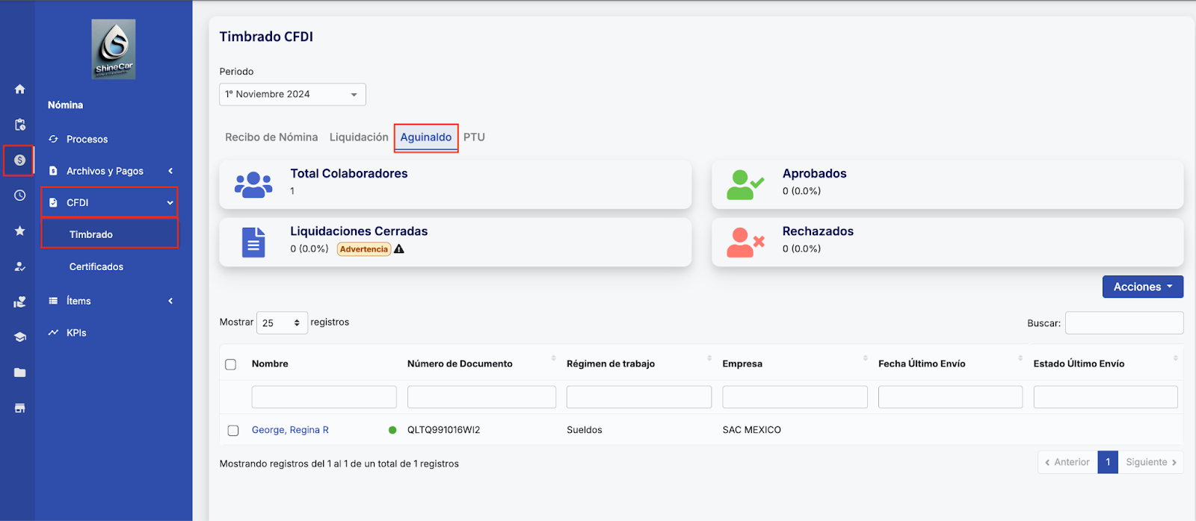Click the Buscar search input field
This screenshot has width=1196, height=521.
pyautogui.click(x=1123, y=323)
